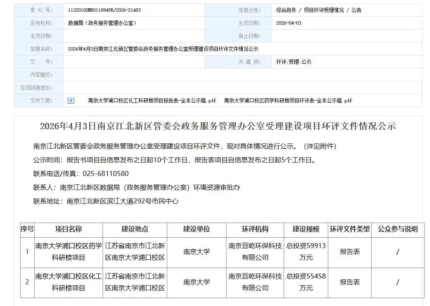Click the location cell in row 2
The height and width of the screenshot is (306, 430).
click(135, 282)
